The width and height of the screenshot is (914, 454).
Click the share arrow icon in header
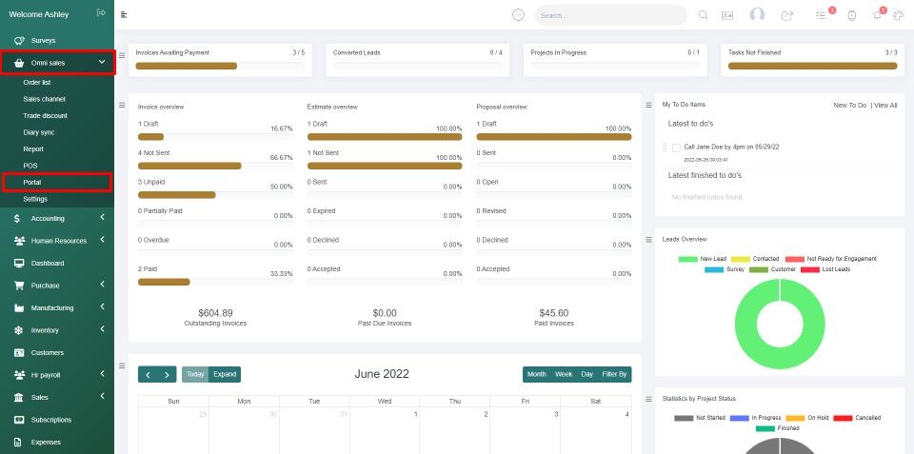787,15
